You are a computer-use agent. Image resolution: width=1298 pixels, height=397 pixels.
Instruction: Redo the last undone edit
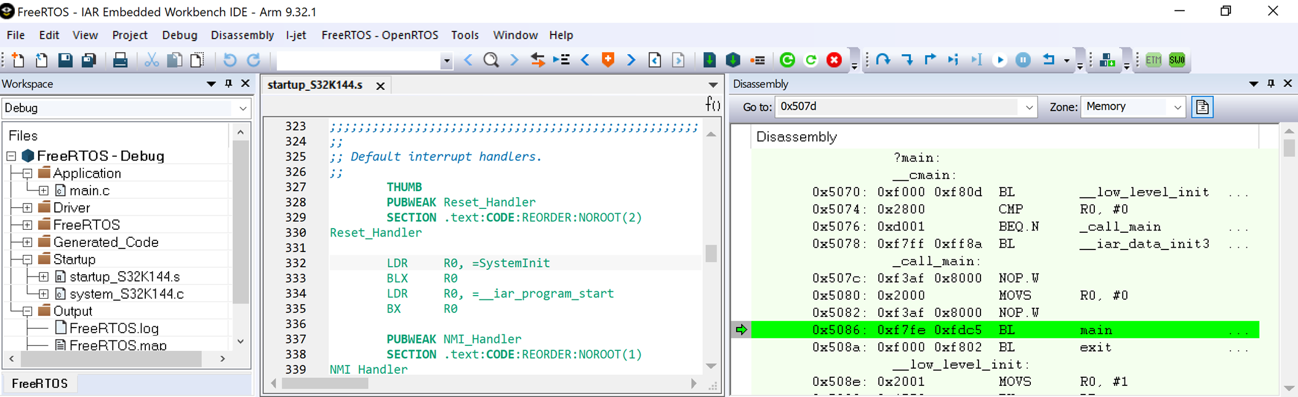254,60
